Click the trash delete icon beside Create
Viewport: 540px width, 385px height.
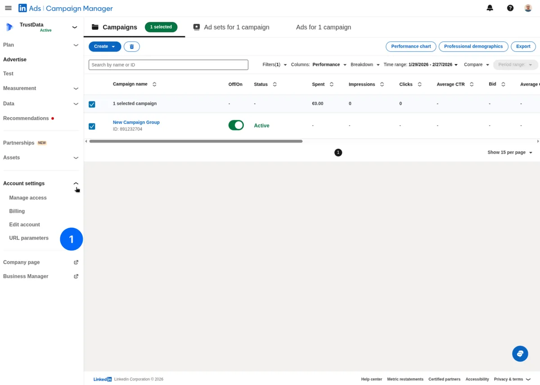pos(131,46)
